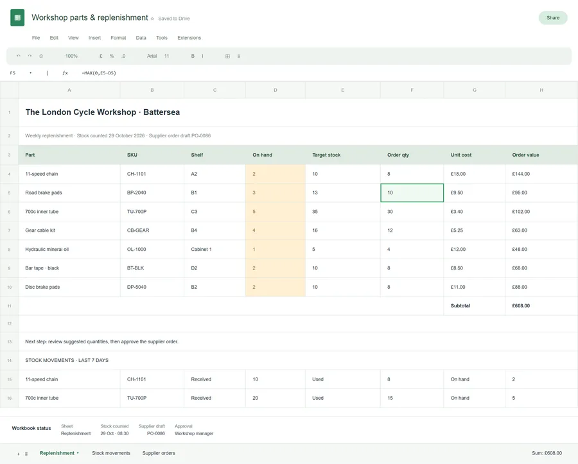
Task: Switch to the Stock movements sheet tab
Action: click(111, 453)
